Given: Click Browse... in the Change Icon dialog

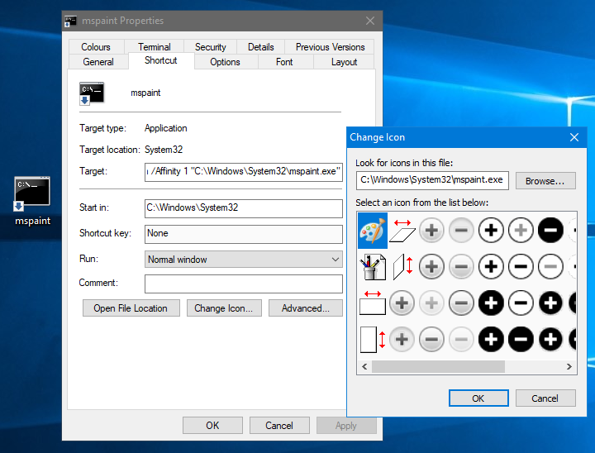Looking at the screenshot, I should 545,181.
